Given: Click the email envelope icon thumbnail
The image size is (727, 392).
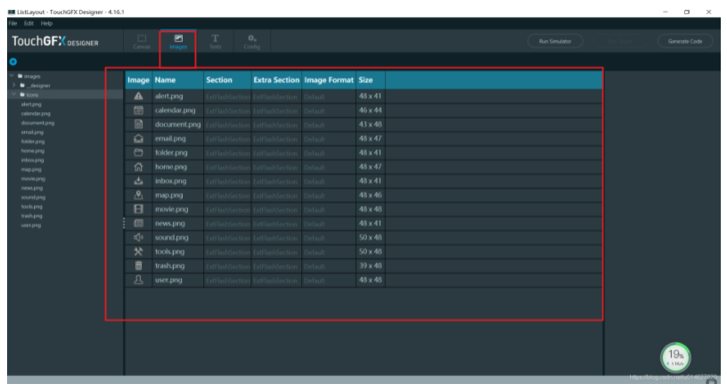Looking at the screenshot, I should click(138, 139).
